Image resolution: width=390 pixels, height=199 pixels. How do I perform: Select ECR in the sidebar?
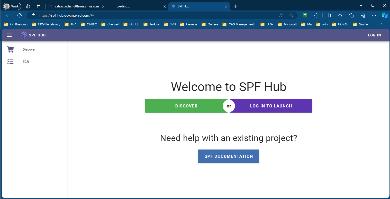(x=26, y=62)
